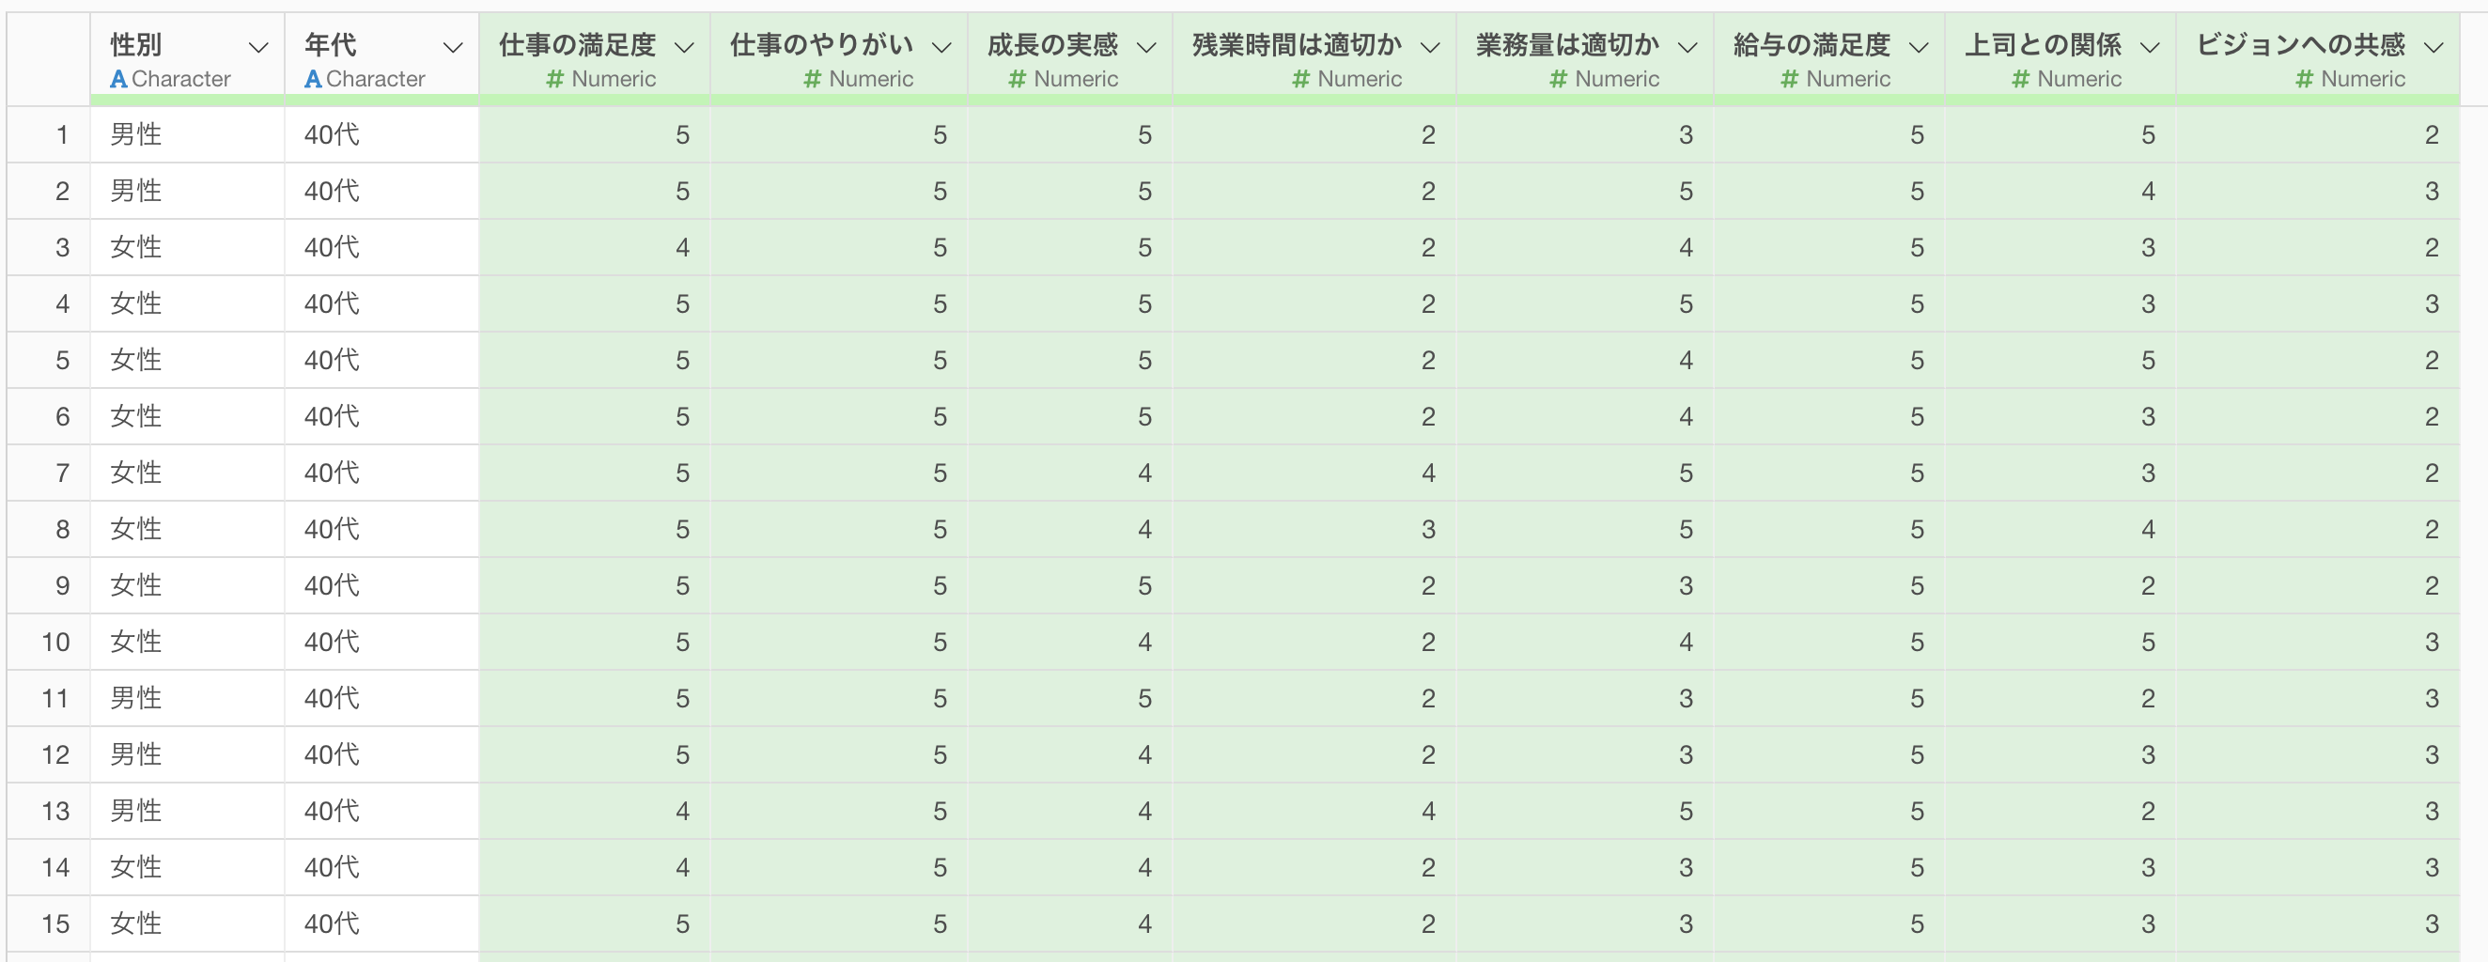The width and height of the screenshot is (2488, 962).
Task: Click the Numeric hash icon under ビジョンへの共感
Action: click(x=2305, y=79)
